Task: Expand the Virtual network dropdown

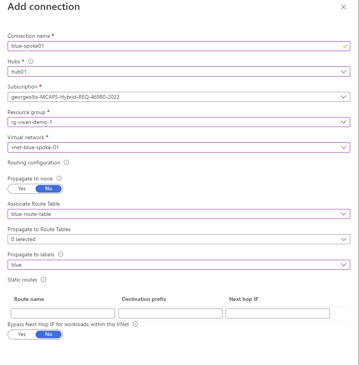Action: point(344,147)
